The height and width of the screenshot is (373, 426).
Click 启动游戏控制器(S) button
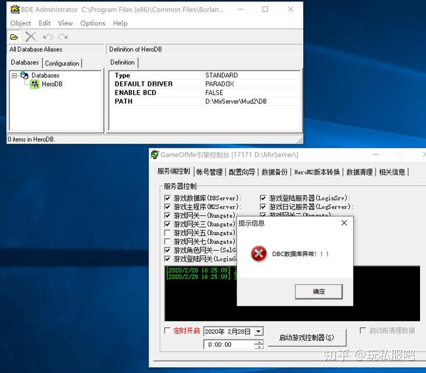(307, 338)
